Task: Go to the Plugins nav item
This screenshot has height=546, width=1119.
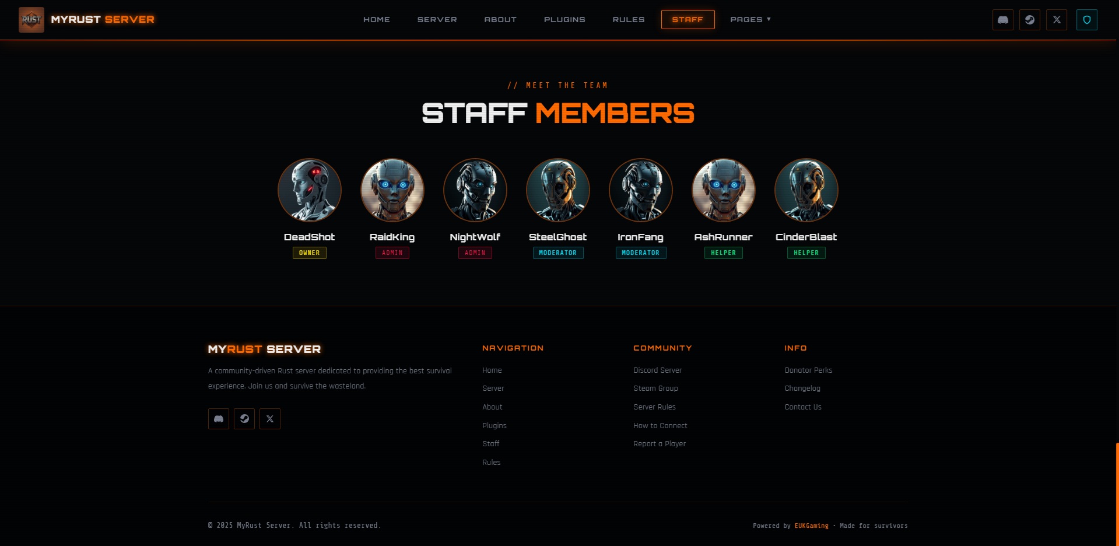Action: pyautogui.click(x=564, y=20)
